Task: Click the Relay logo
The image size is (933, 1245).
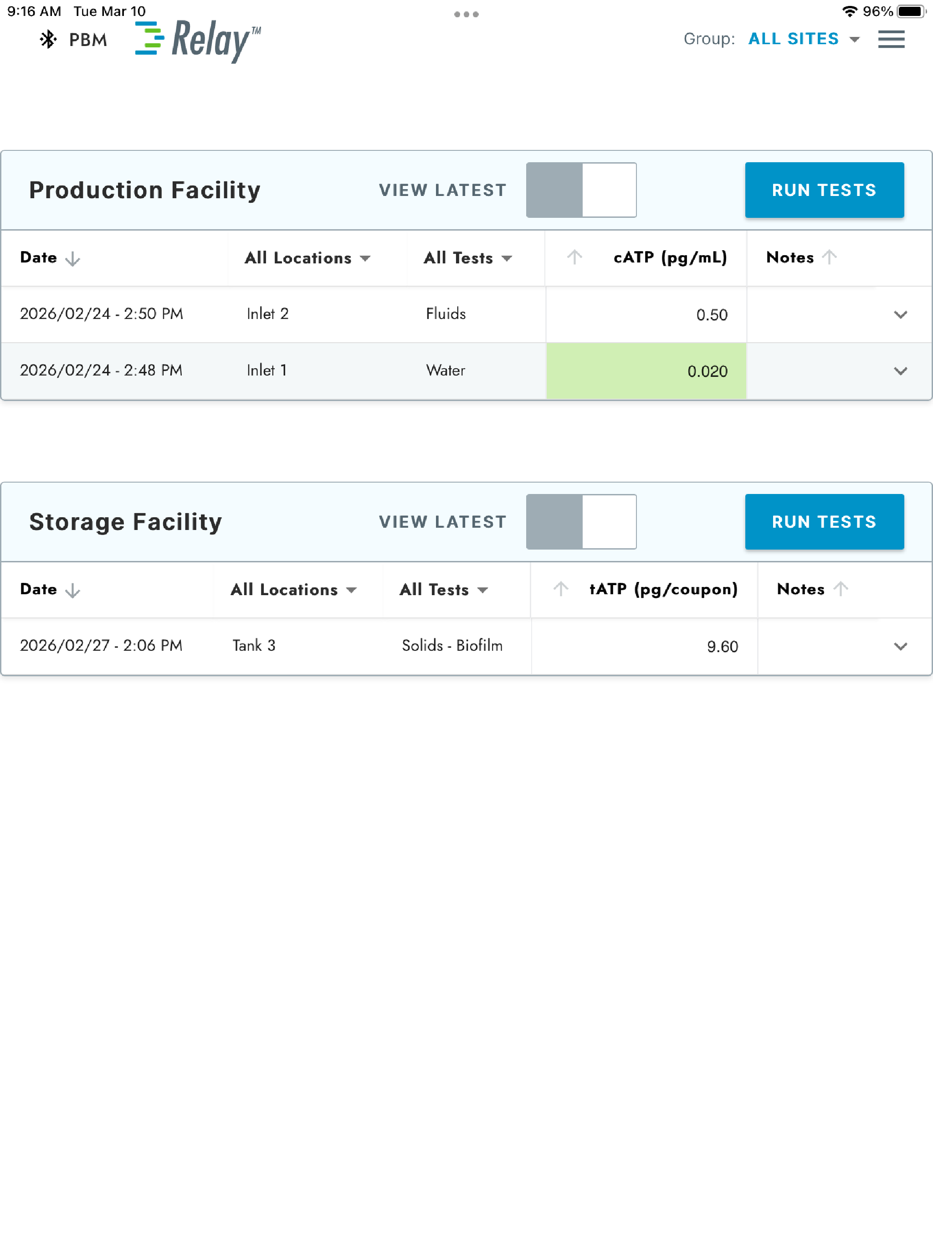Action: point(198,41)
